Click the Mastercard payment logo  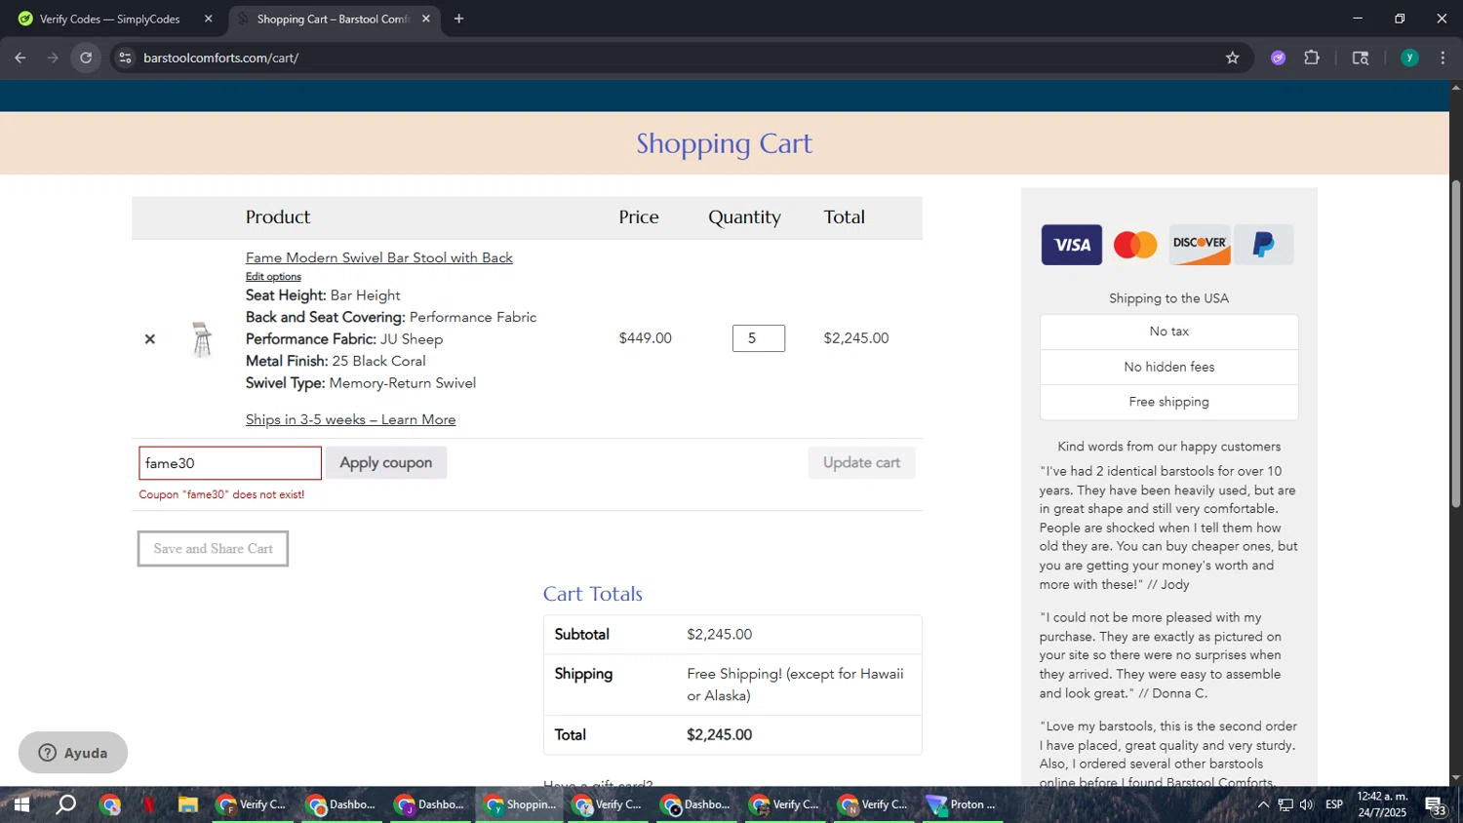tap(1135, 245)
